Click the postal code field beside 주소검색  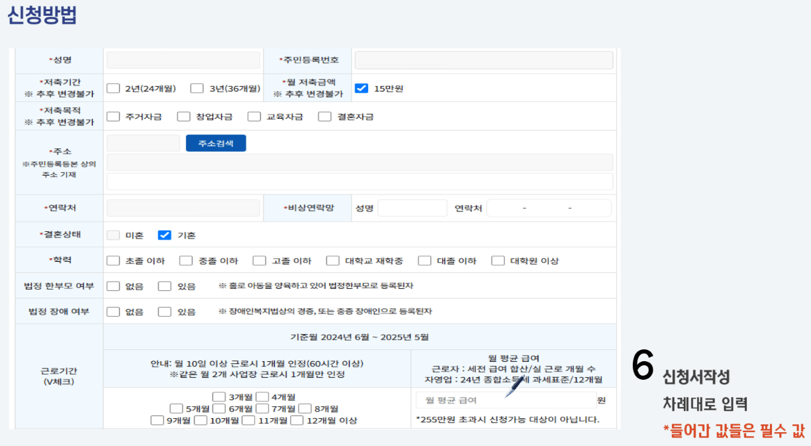143,143
